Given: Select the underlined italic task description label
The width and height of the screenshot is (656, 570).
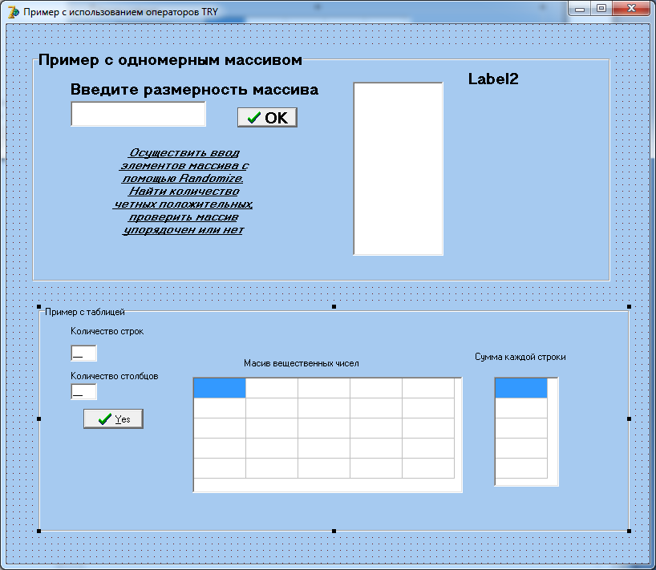Looking at the screenshot, I should point(183,191).
